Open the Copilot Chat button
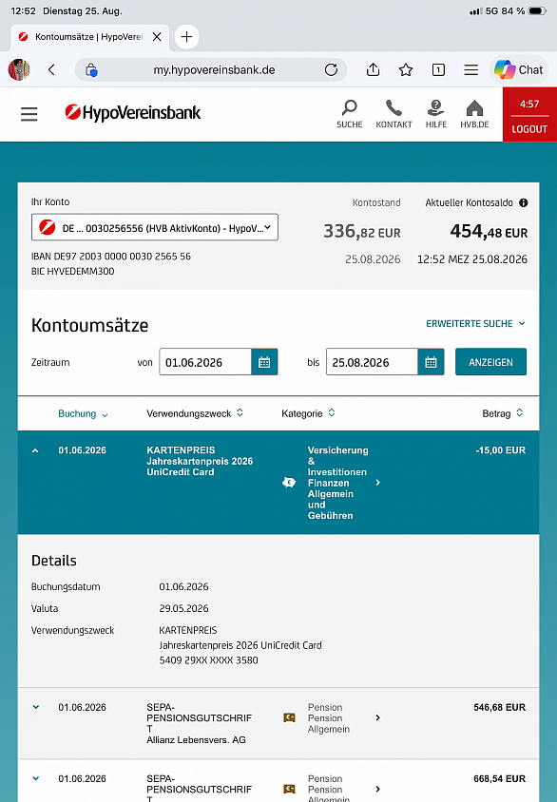This screenshot has height=802, width=557. (x=519, y=69)
